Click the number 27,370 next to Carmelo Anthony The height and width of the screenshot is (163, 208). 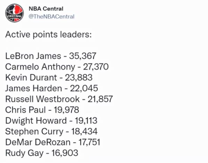pyautogui.click(x=96, y=67)
